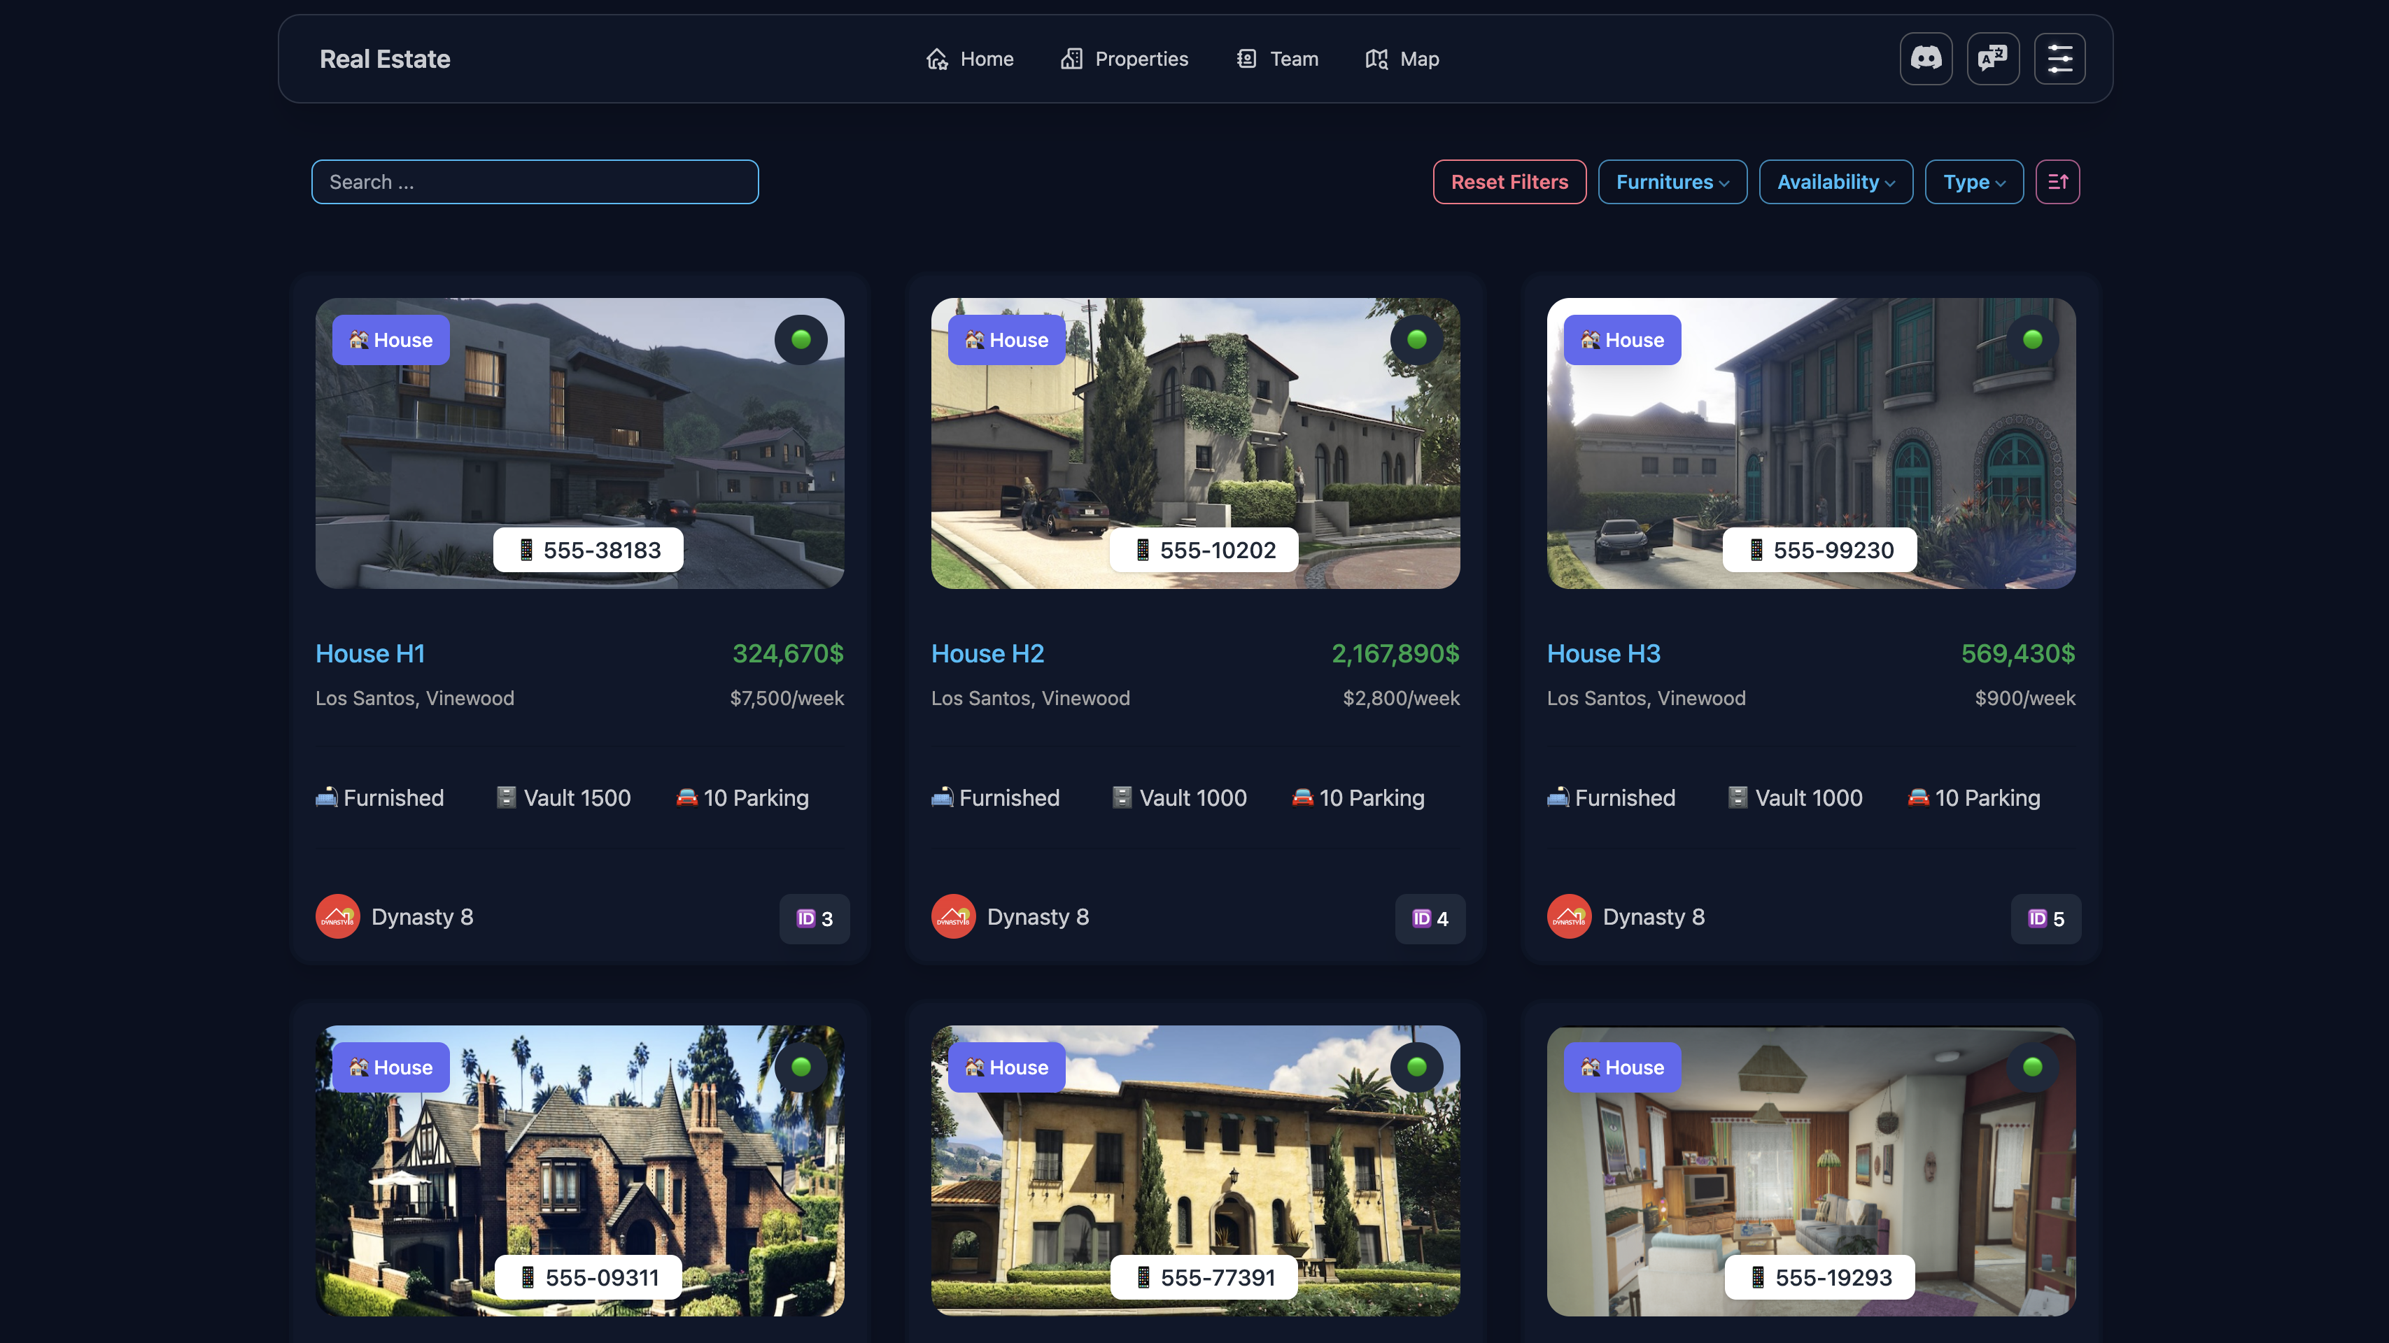Open the Discord link icon
The width and height of the screenshot is (2389, 1343).
[1925, 58]
